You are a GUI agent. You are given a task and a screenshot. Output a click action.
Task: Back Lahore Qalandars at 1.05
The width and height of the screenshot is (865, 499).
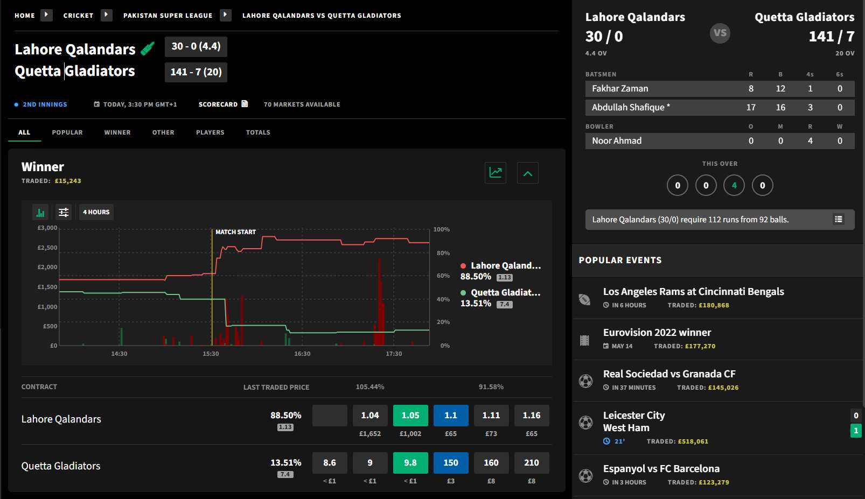tap(410, 416)
